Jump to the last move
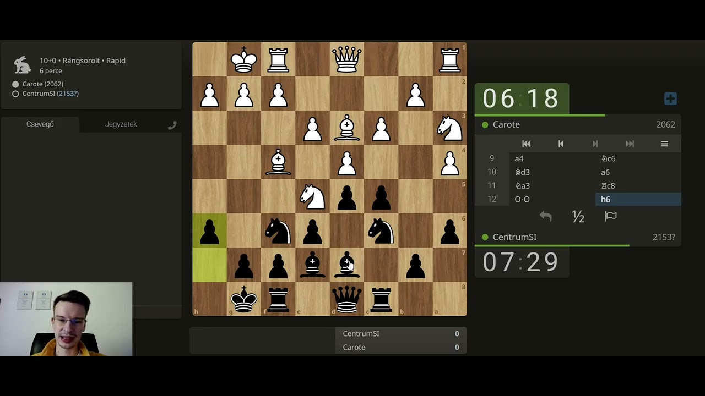The height and width of the screenshot is (396, 705). (x=630, y=144)
